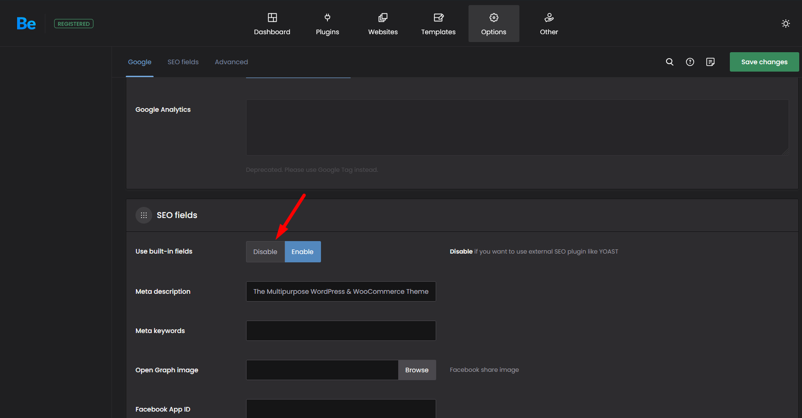Switch to the SEO fields tab
The width and height of the screenshot is (802, 418).
[x=183, y=62]
